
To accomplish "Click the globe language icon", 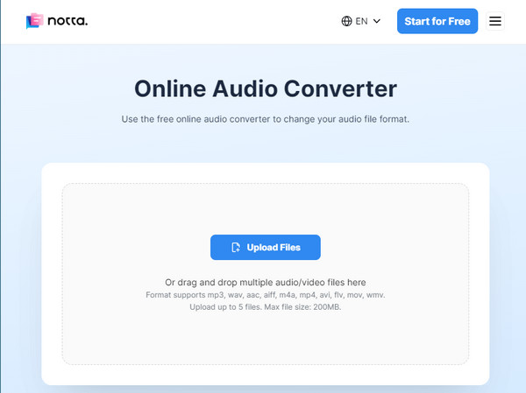I will tap(346, 21).
